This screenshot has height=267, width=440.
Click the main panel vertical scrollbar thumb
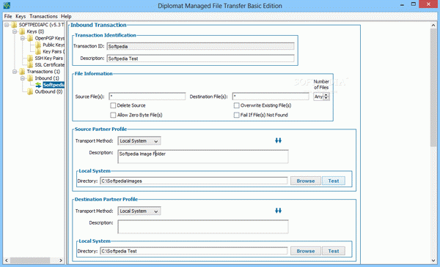[433, 88]
